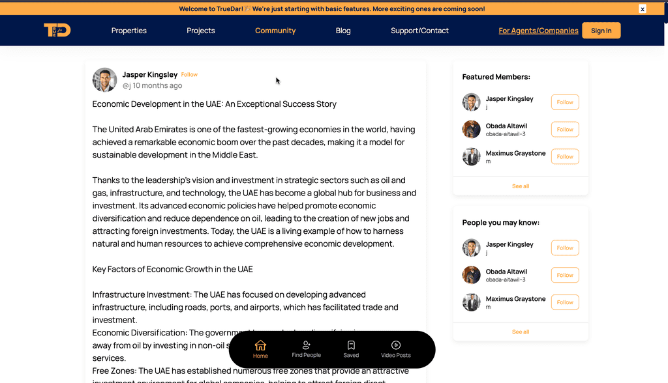Image resolution: width=668 pixels, height=383 pixels.
Task: Open the Projects menu item
Action: pos(201,31)
